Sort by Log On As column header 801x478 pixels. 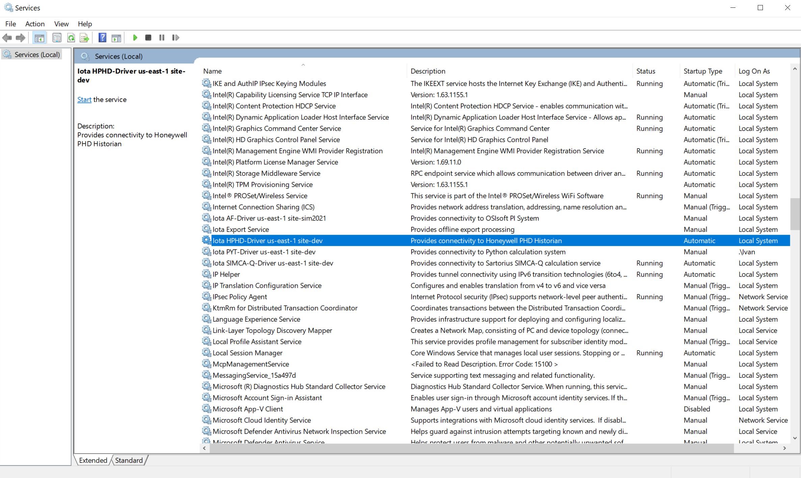pos(763,71)
